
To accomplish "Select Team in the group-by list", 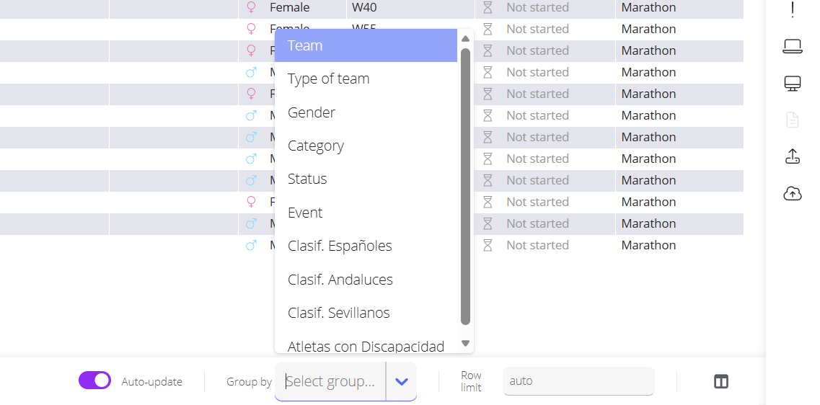I will click(x=366, y=45).
